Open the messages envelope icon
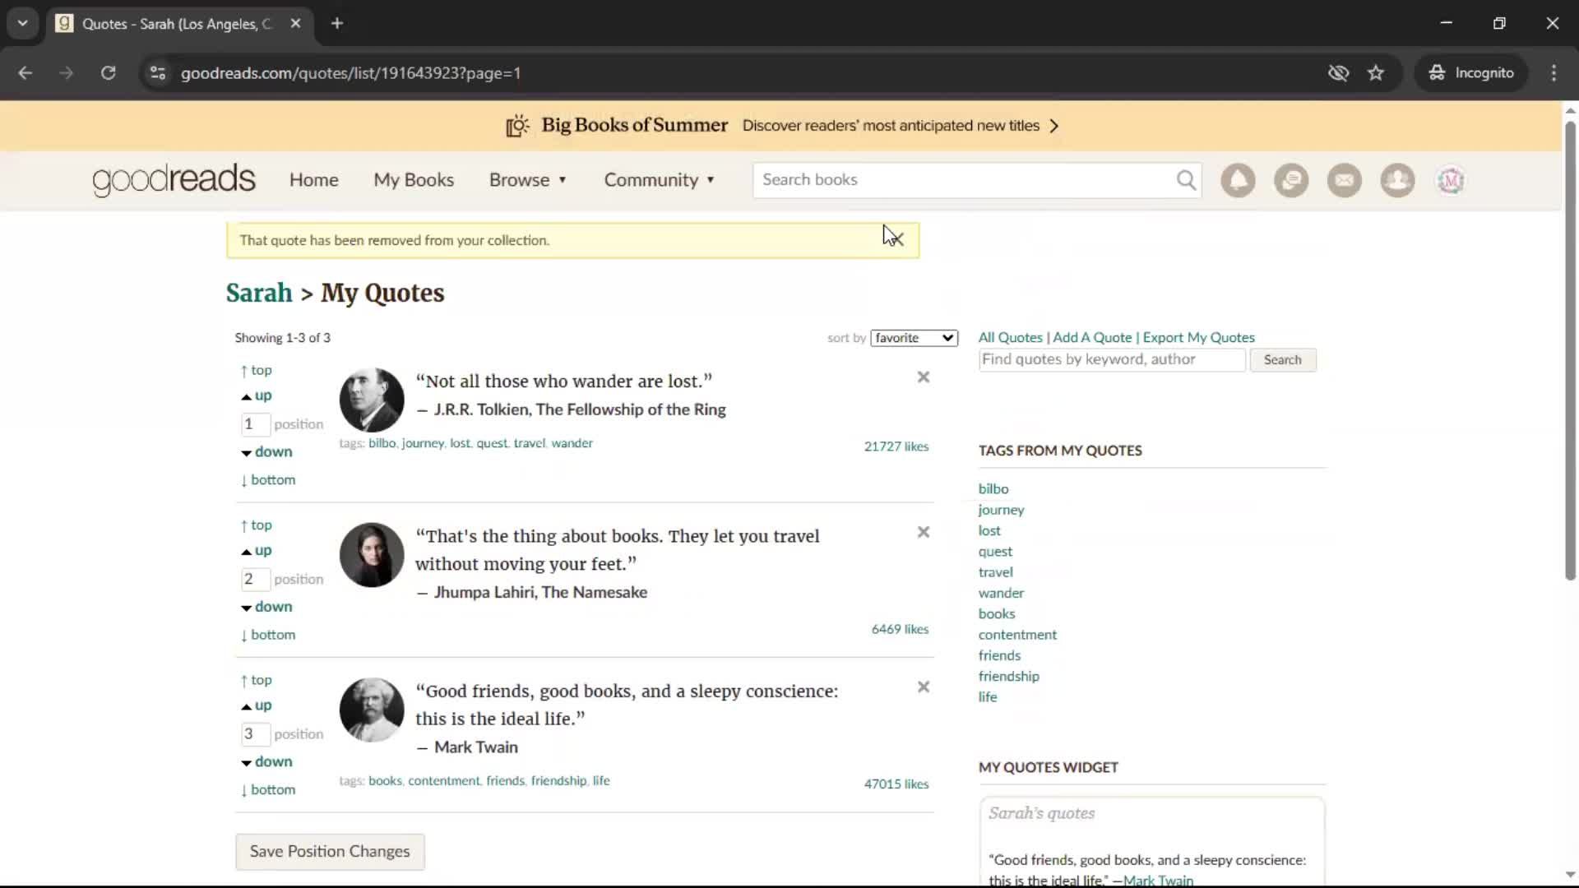The width and height of the screenshot is (1579, 888). point(1345,180)
